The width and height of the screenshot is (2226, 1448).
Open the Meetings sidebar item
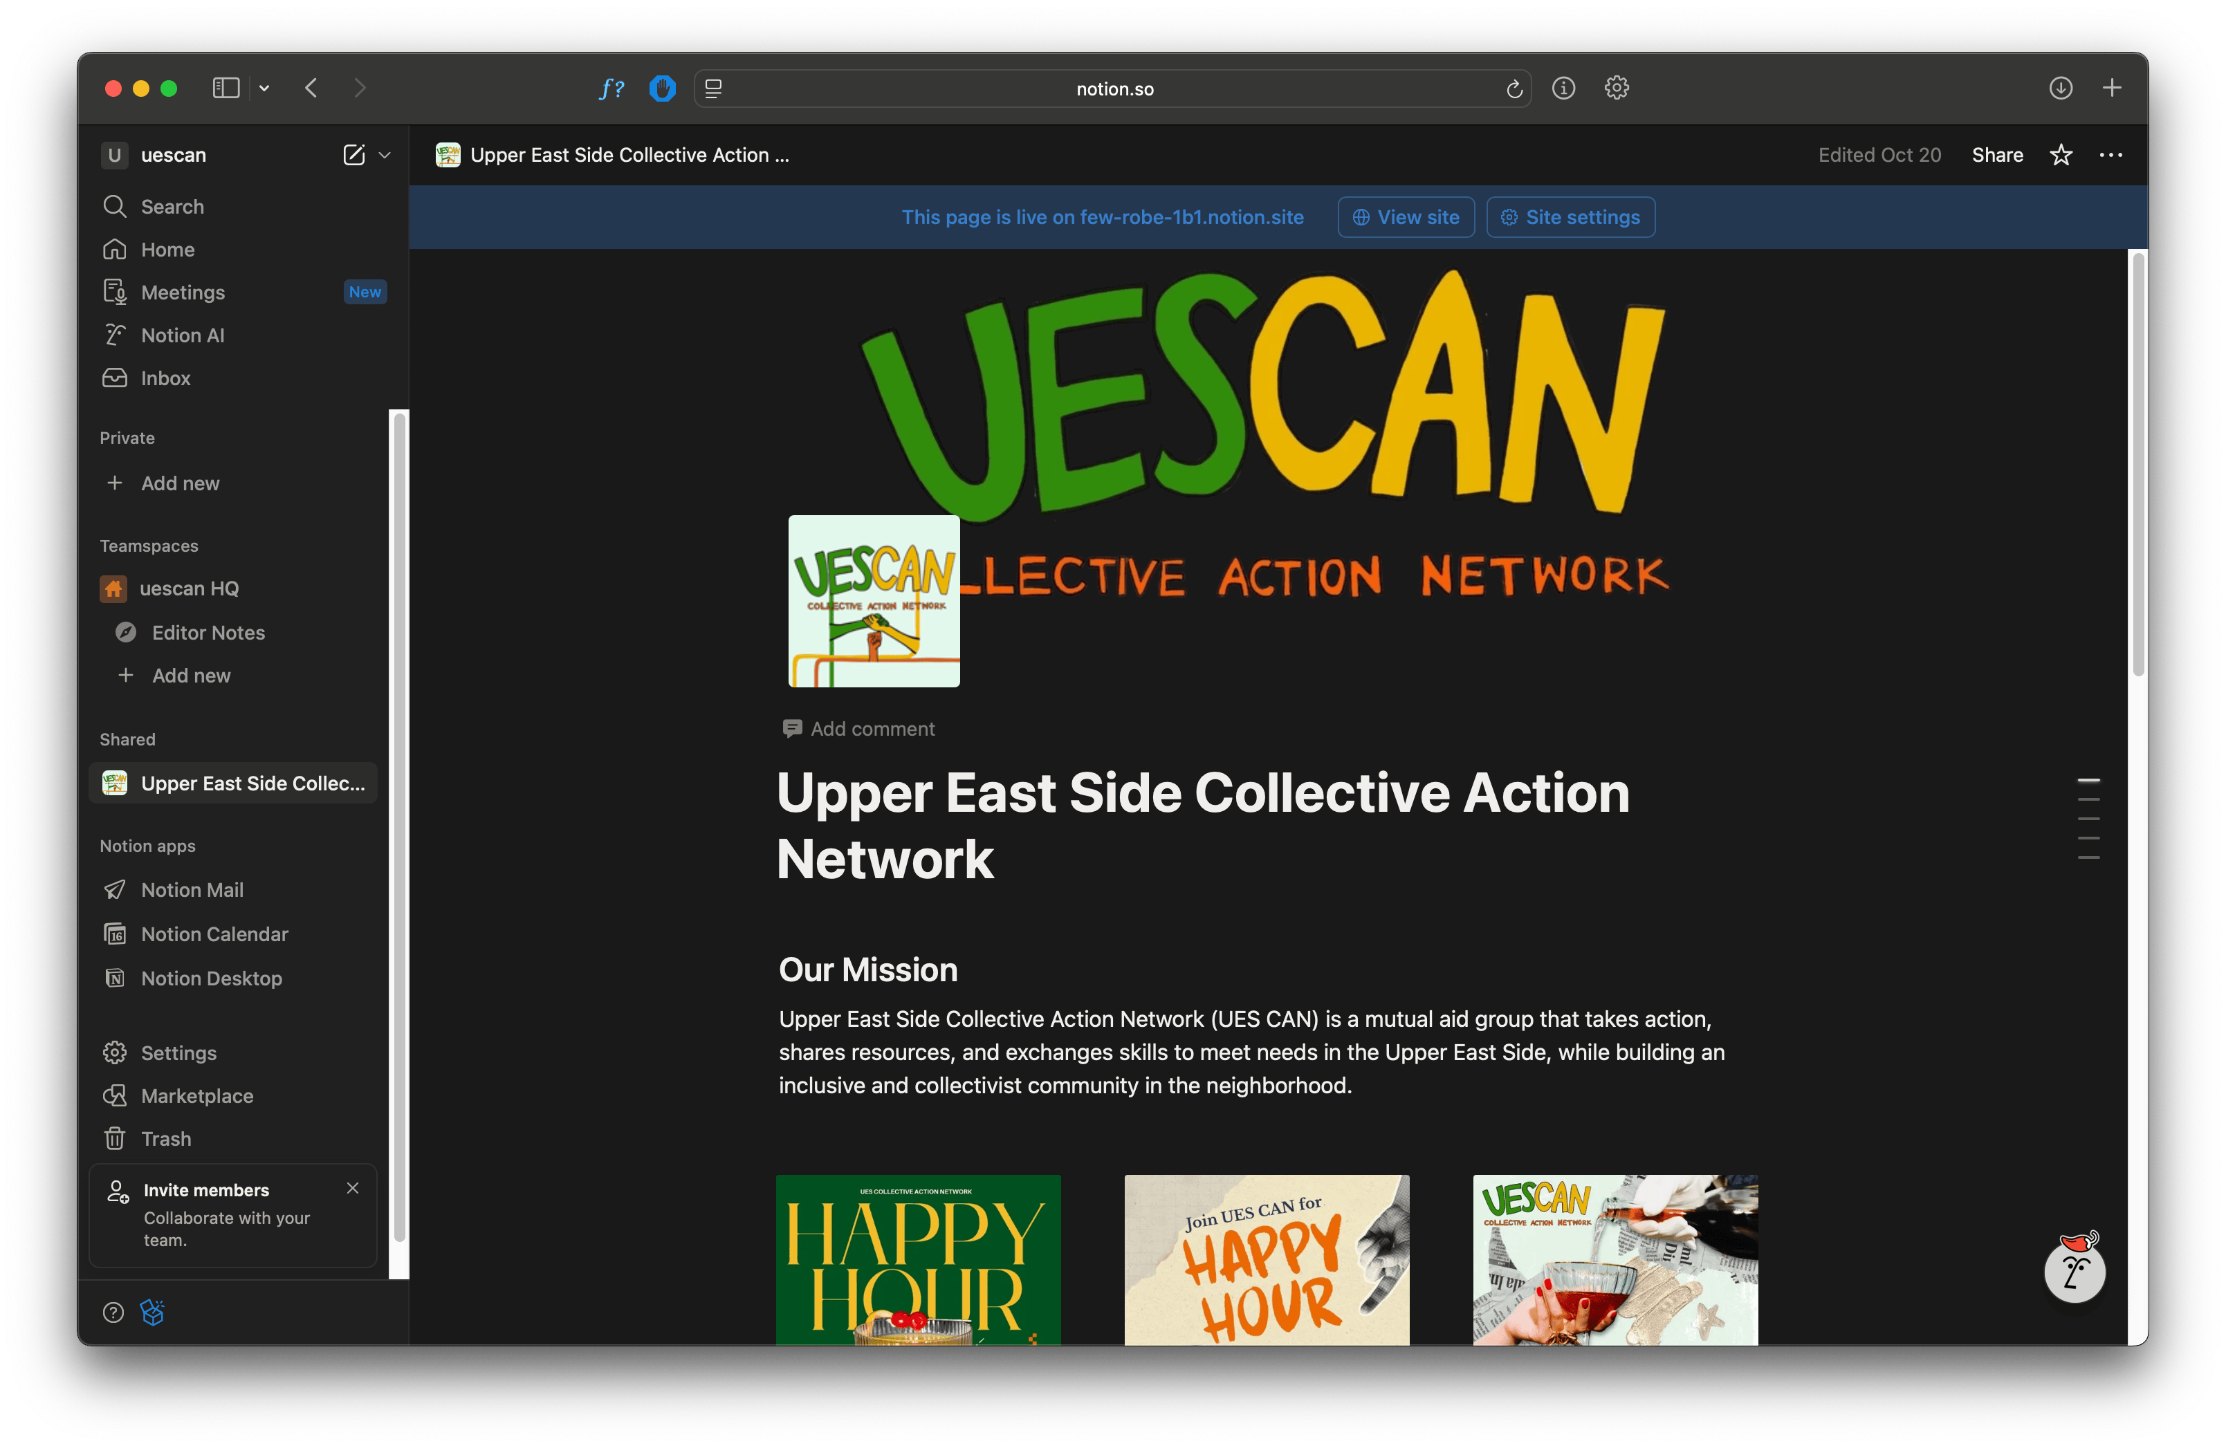tap(183, 293)
